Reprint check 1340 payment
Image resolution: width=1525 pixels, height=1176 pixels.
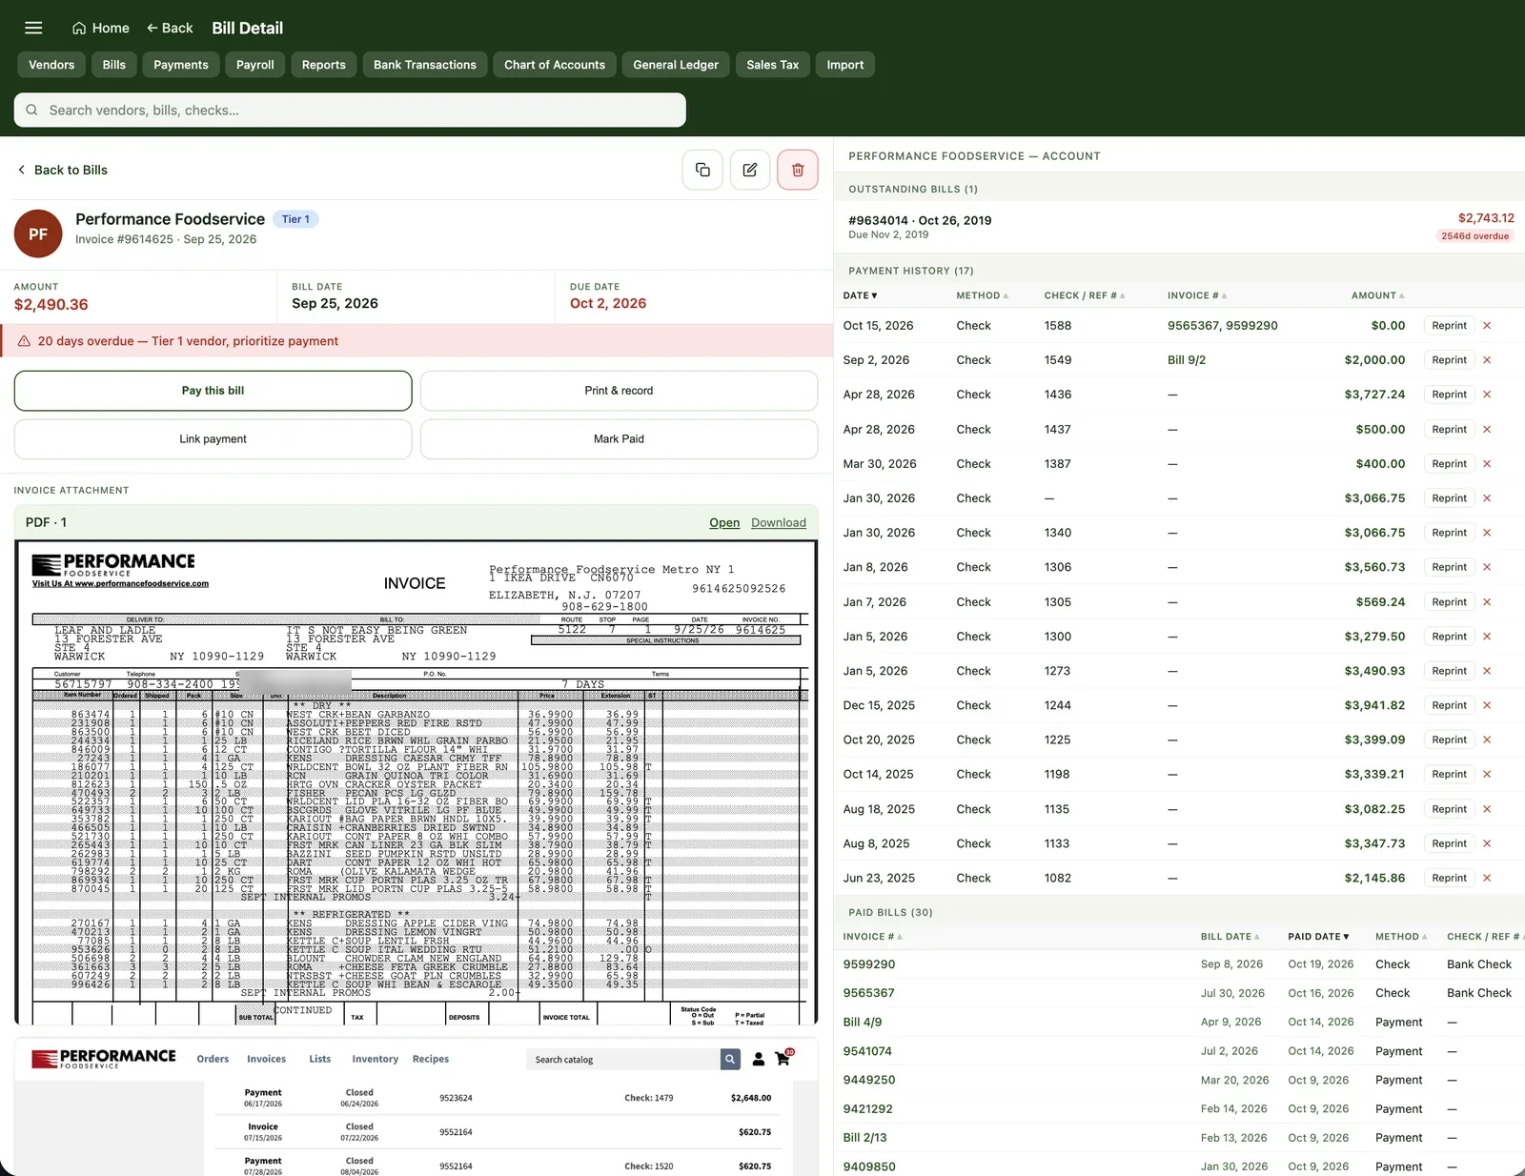1449,533
